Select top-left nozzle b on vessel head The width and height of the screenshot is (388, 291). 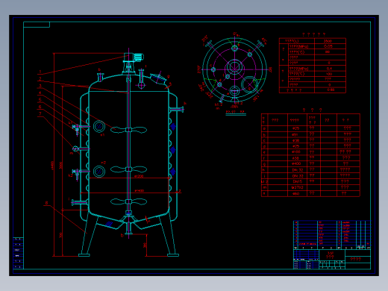100,77
